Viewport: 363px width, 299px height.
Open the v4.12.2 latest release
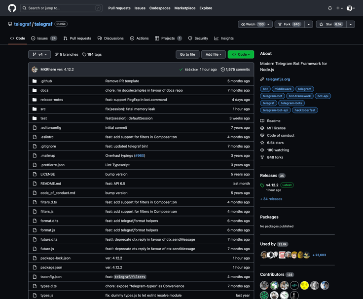[272, 185]
